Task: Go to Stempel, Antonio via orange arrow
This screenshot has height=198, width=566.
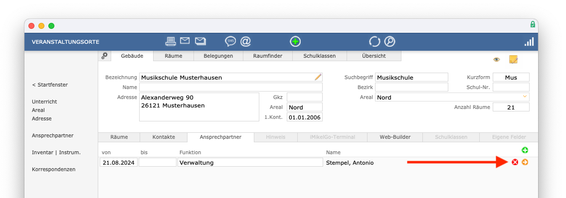Action: 525,163
